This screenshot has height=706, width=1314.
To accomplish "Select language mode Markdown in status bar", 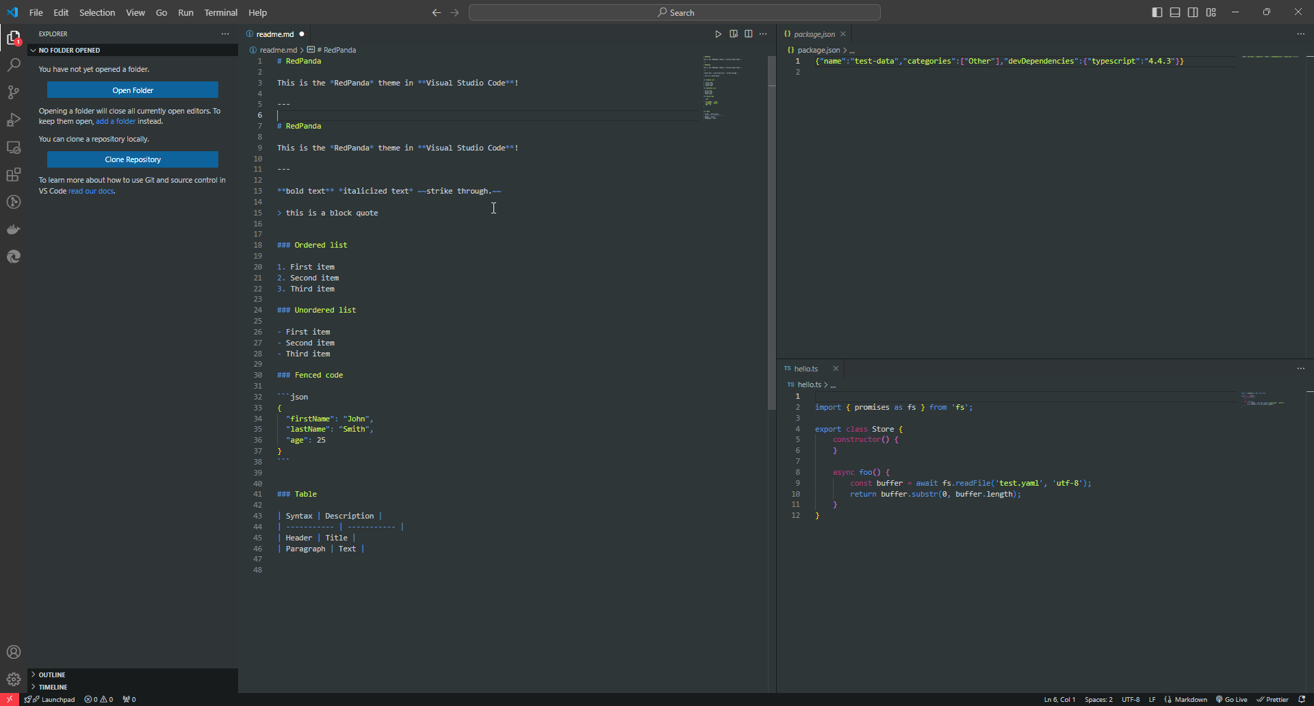I will [1186, 699].
